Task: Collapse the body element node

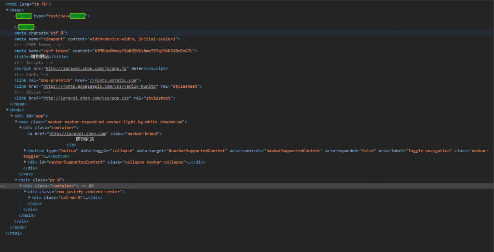Action: click(x=7, y=110)
